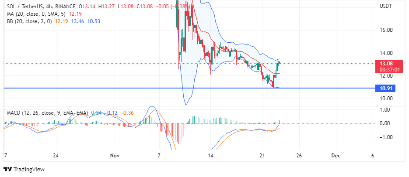This screenshot has height=177, width=409.
Task: Click the BB lower value 10.93
Action: (x=94, y=21)
